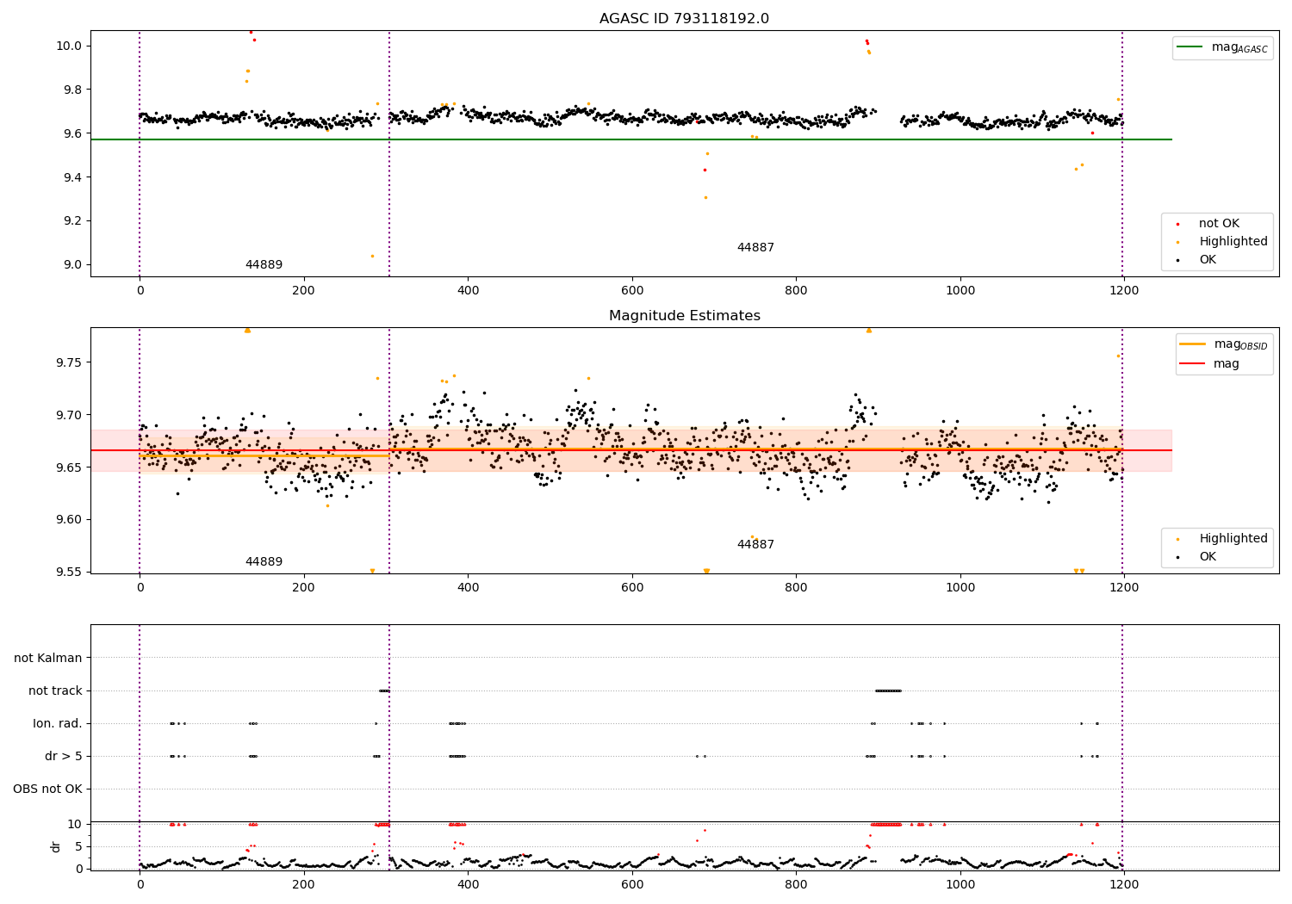Click the plot title 'AGASC ID 793118192.0'
The width and height of the screenshot is (1292, 904).
pos(684,19)
